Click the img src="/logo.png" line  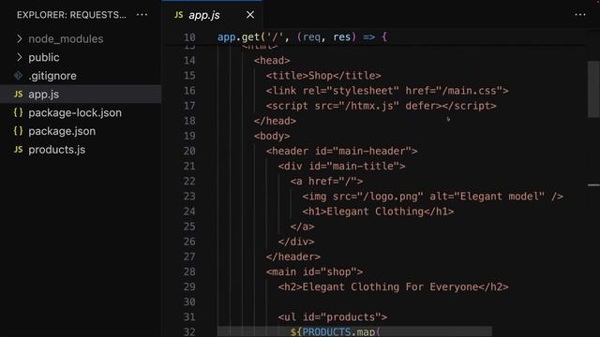coord(433,197)
